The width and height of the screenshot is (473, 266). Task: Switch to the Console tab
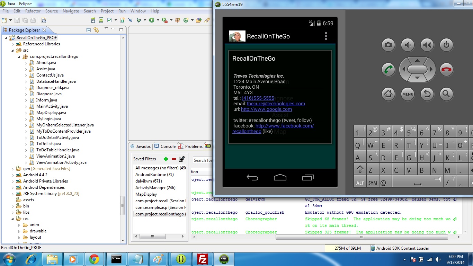coord(165,147)
